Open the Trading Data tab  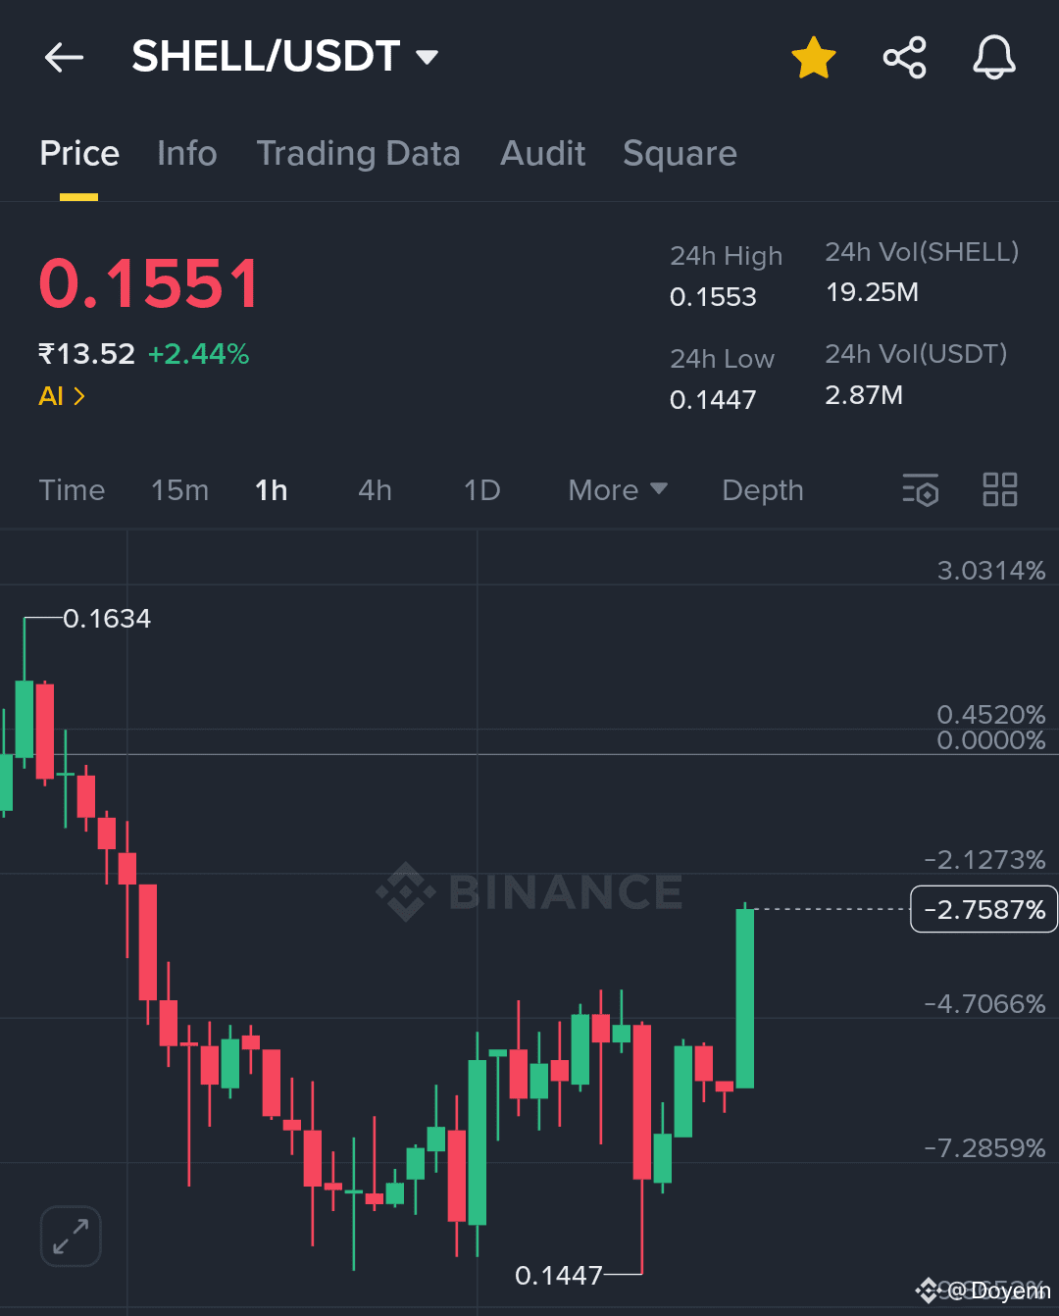pyautogui.click(x=358, y=154)
